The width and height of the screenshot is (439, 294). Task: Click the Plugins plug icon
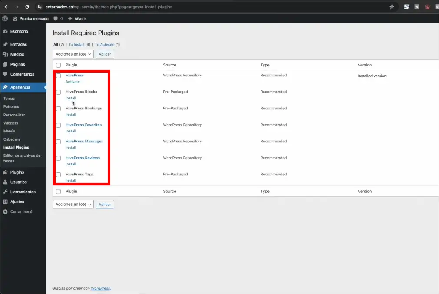click(5, 172)
